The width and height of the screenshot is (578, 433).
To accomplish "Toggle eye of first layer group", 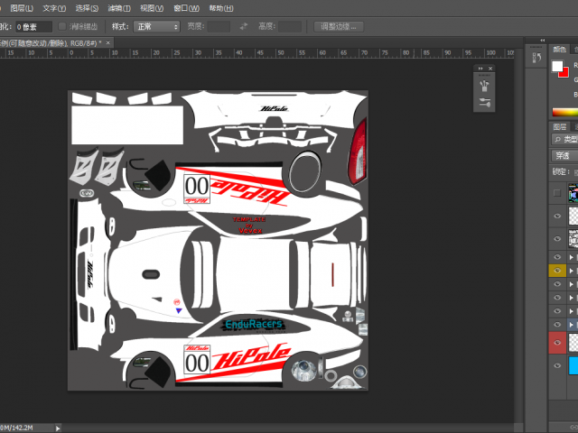I will (557, 257).
